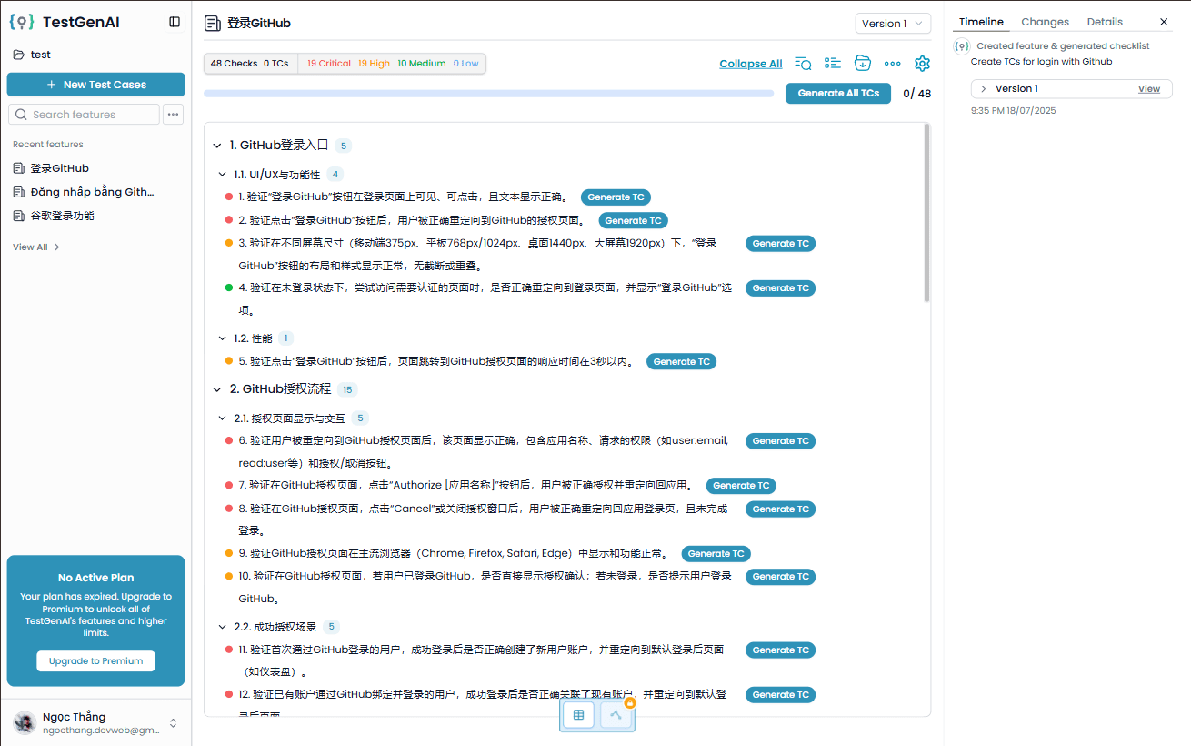Generate TC for checklist item 6
This screenshot has width=1191, height=746.
point(780,441)
